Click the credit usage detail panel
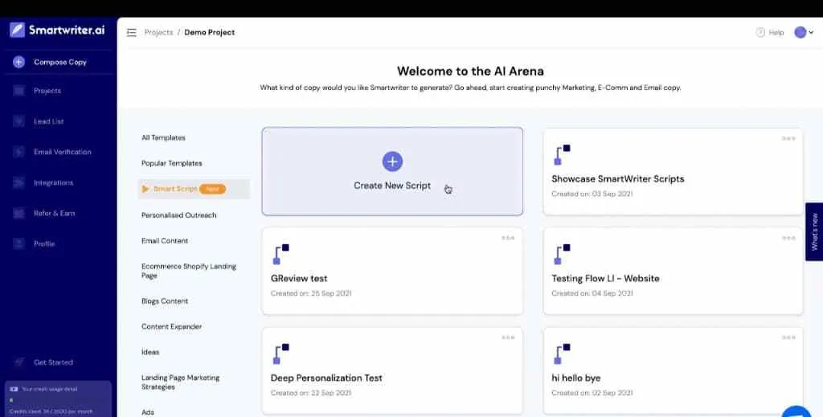This screenshot has width=823, height=417. [58, 399]
